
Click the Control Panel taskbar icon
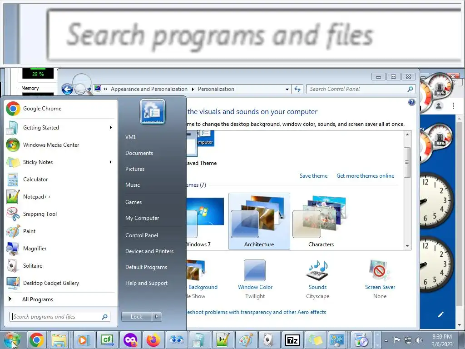337,340
